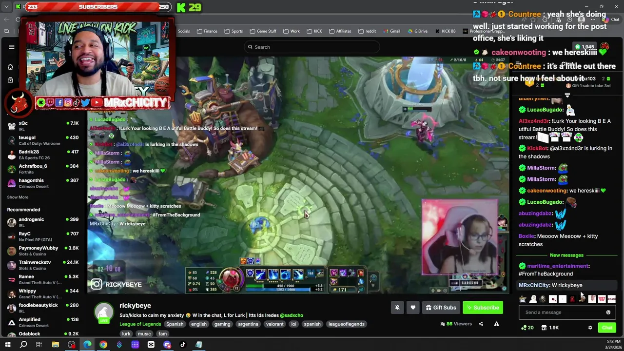Viewport: 624px width, 351px height.
Task: Open the Sports bookmark folder
Action: (233, 31)
